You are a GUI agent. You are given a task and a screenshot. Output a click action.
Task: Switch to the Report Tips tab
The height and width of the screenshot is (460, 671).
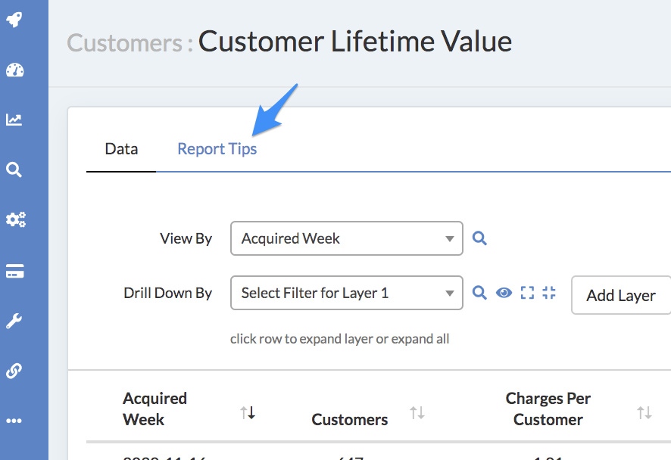tap(217, 149)
